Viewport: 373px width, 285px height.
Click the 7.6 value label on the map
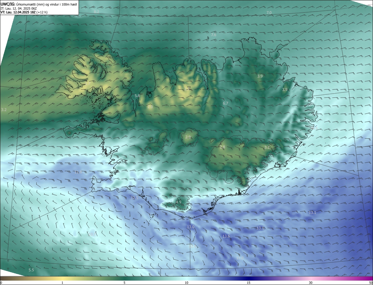click(x=214, y=35)
